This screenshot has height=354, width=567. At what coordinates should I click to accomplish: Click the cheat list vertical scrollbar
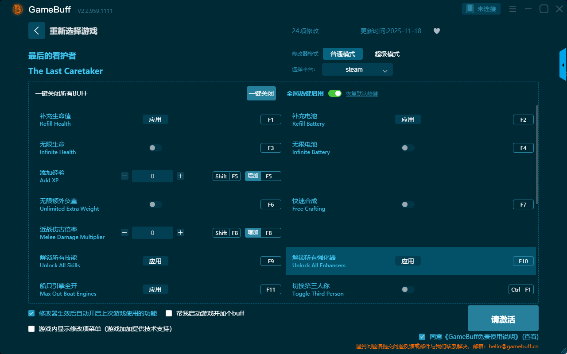click(x=537, y=155)
